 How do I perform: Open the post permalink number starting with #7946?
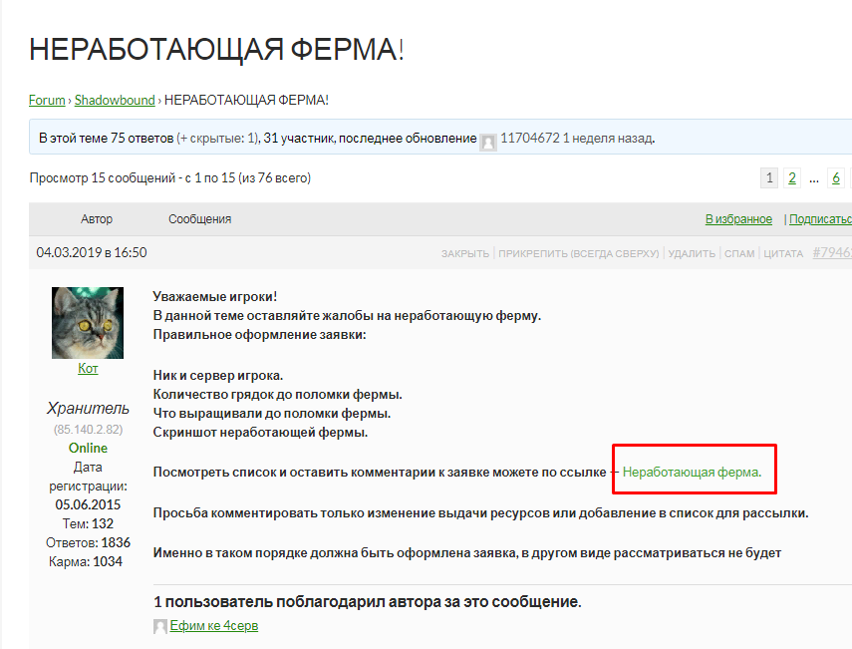coord(831,252)
